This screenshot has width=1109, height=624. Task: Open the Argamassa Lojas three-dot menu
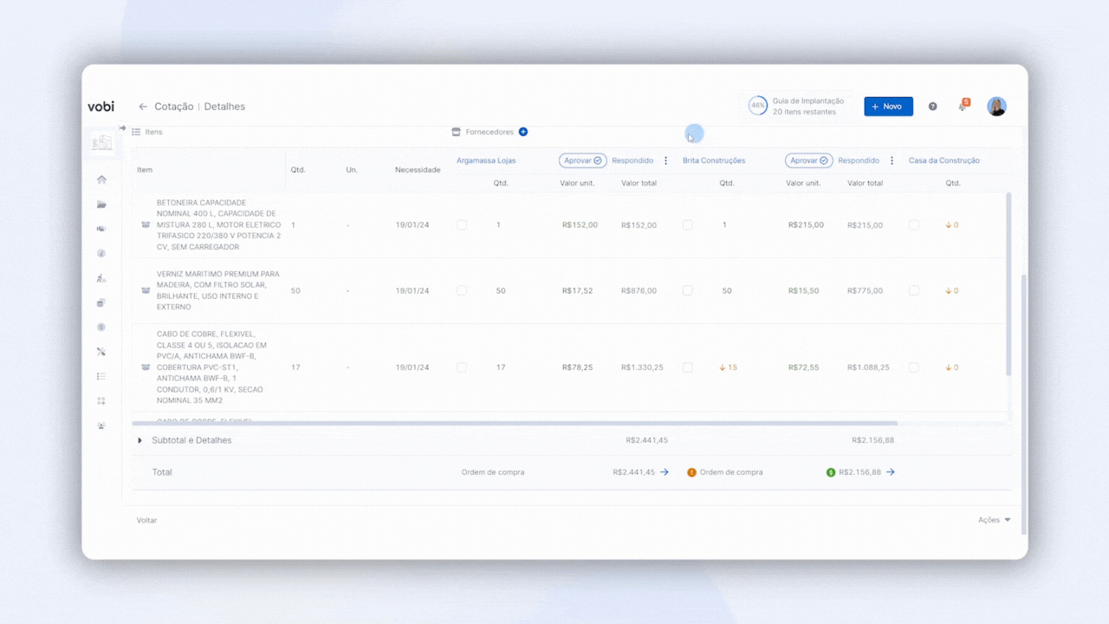tap(665, 160)
